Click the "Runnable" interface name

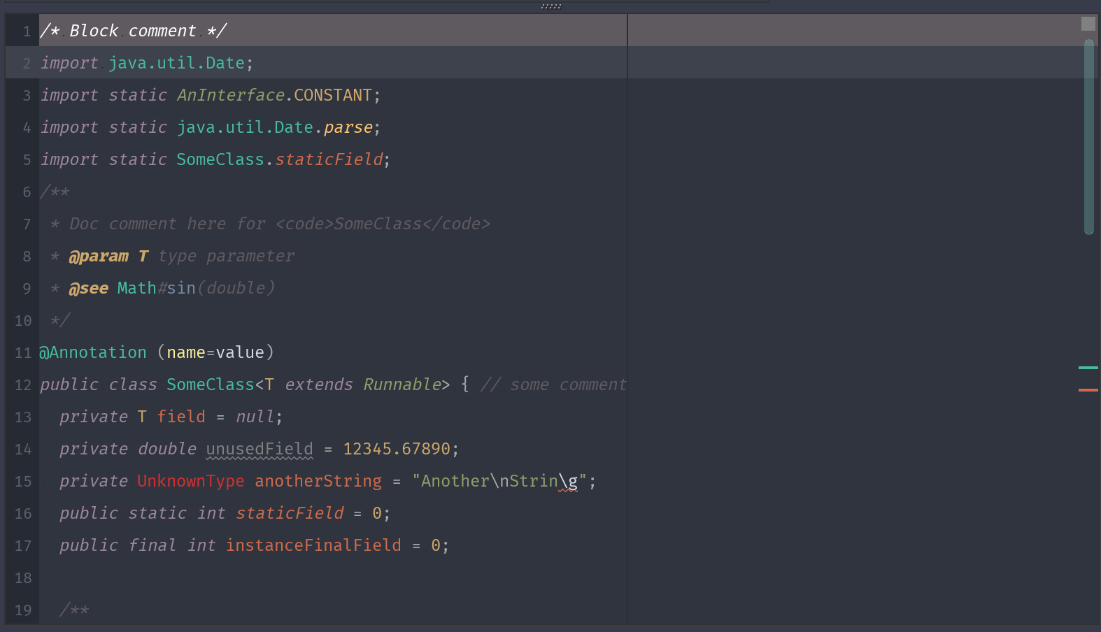point(402,385)
